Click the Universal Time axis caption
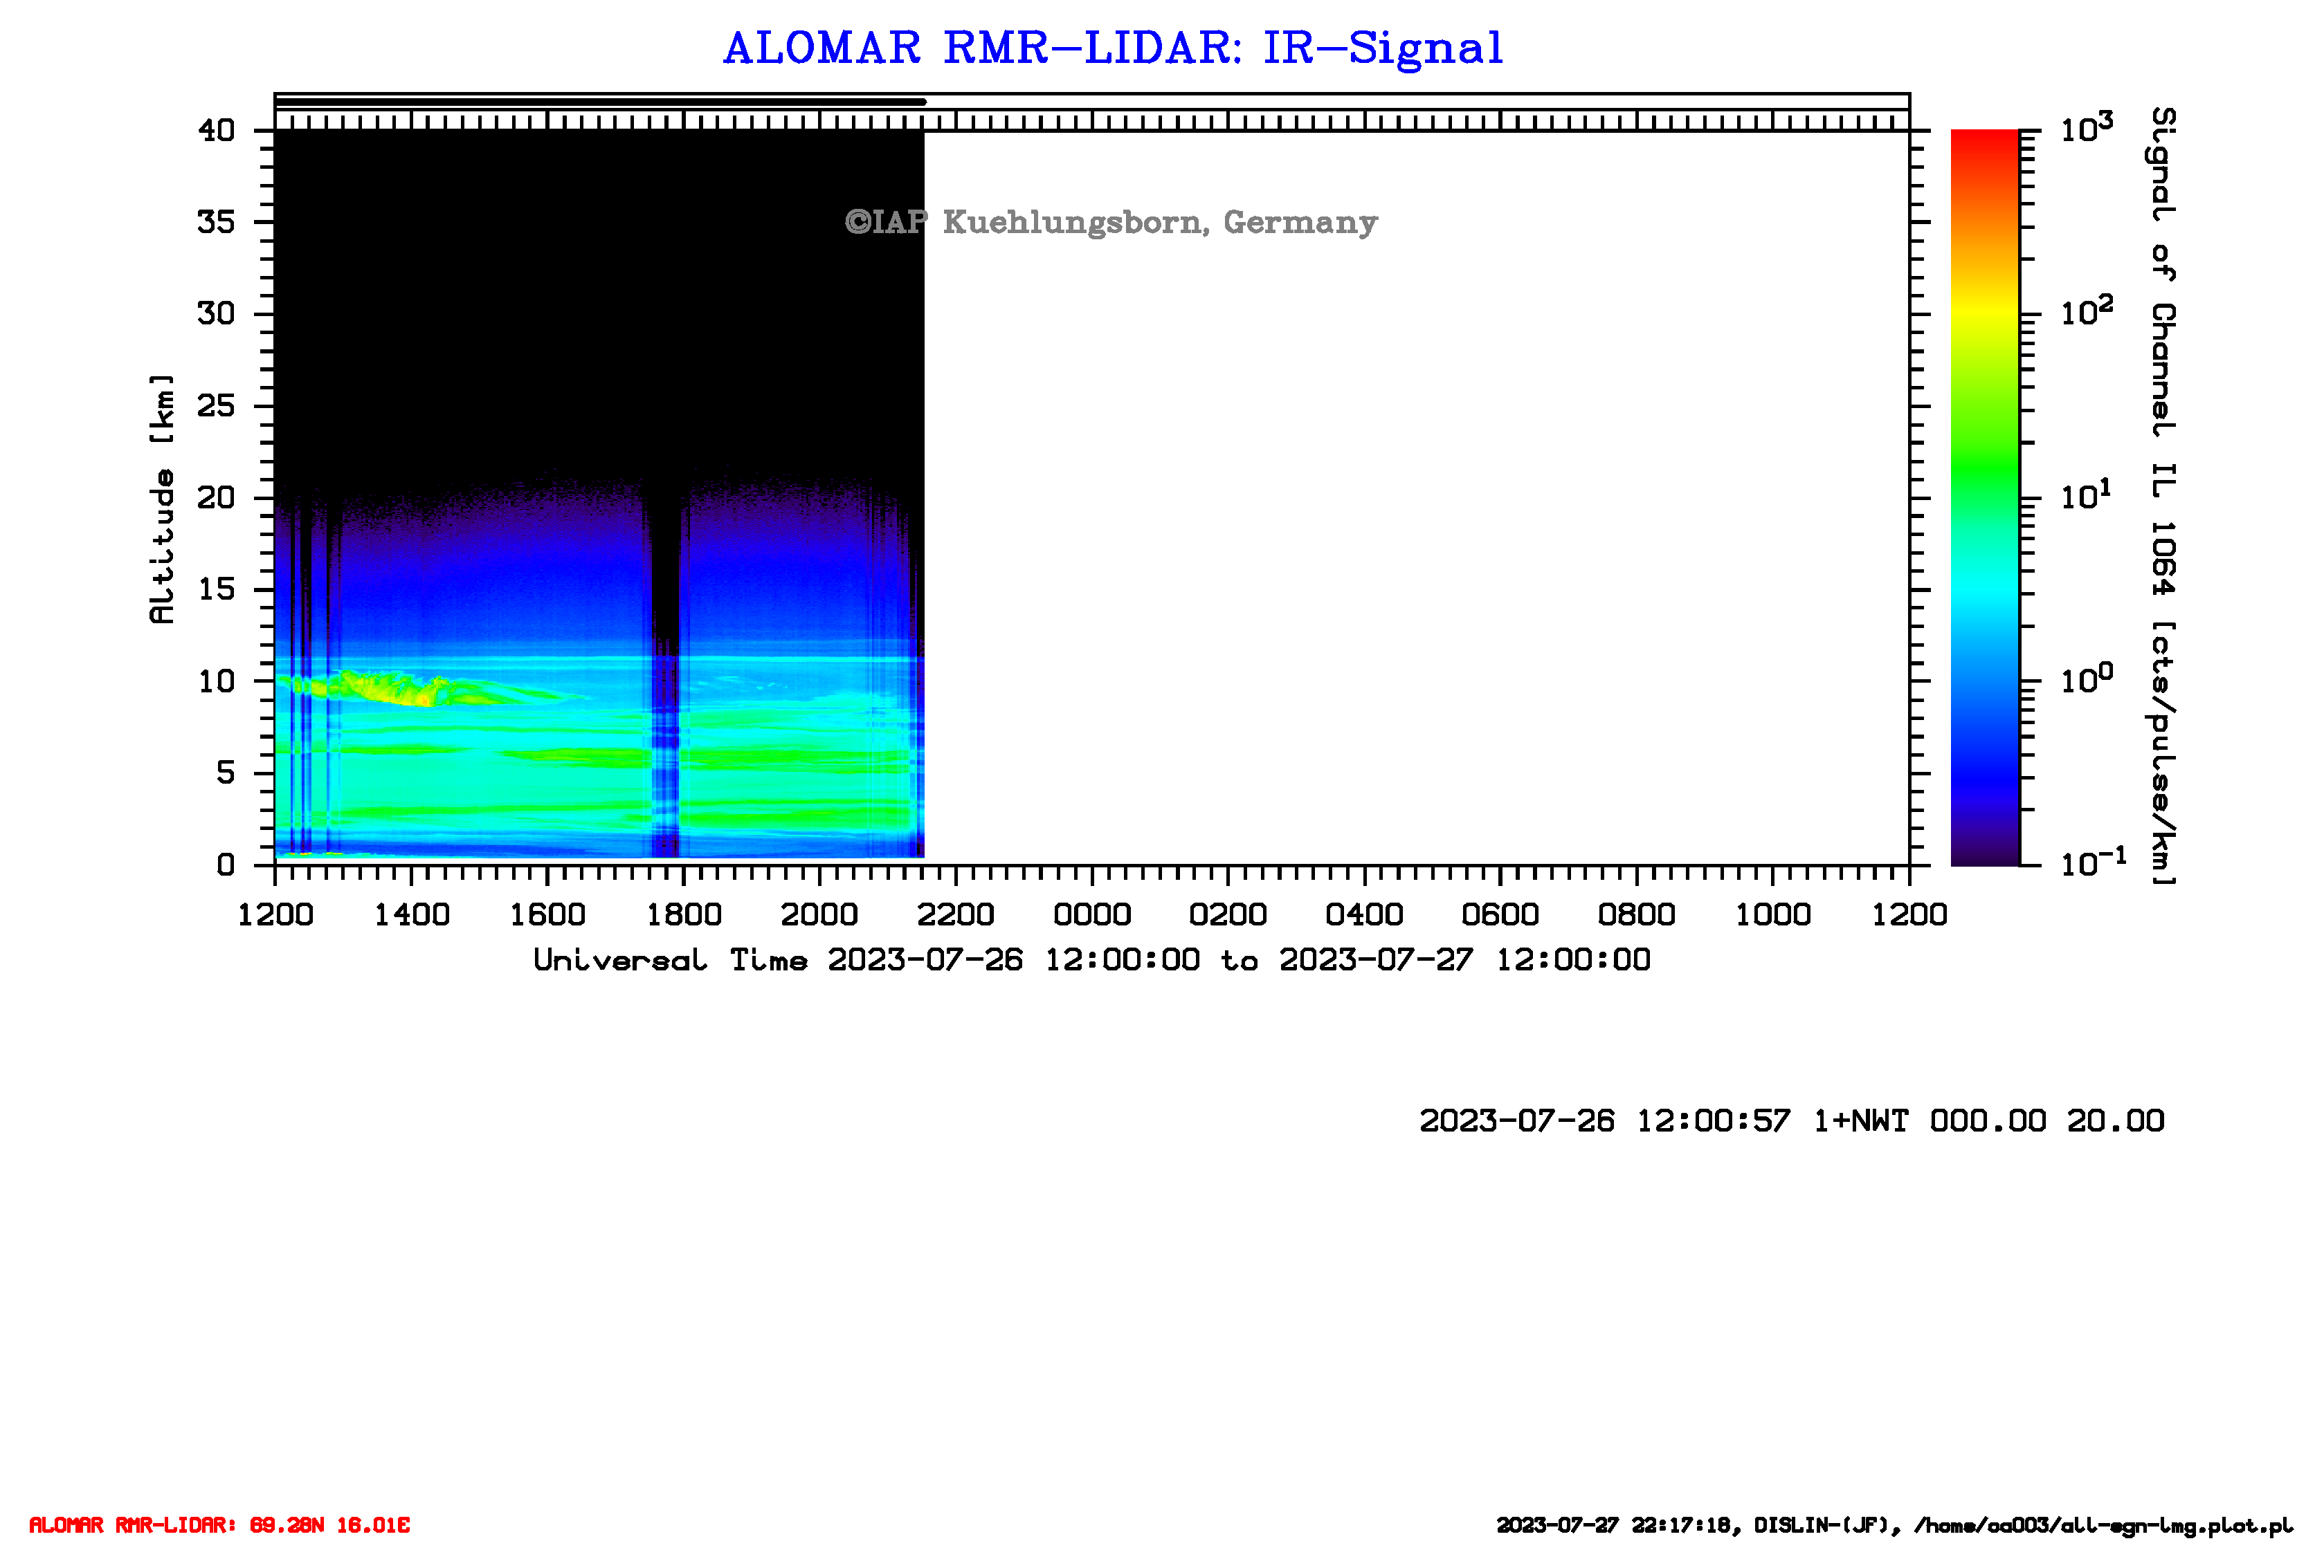2324x1568 pixels. click(1091, 961)
